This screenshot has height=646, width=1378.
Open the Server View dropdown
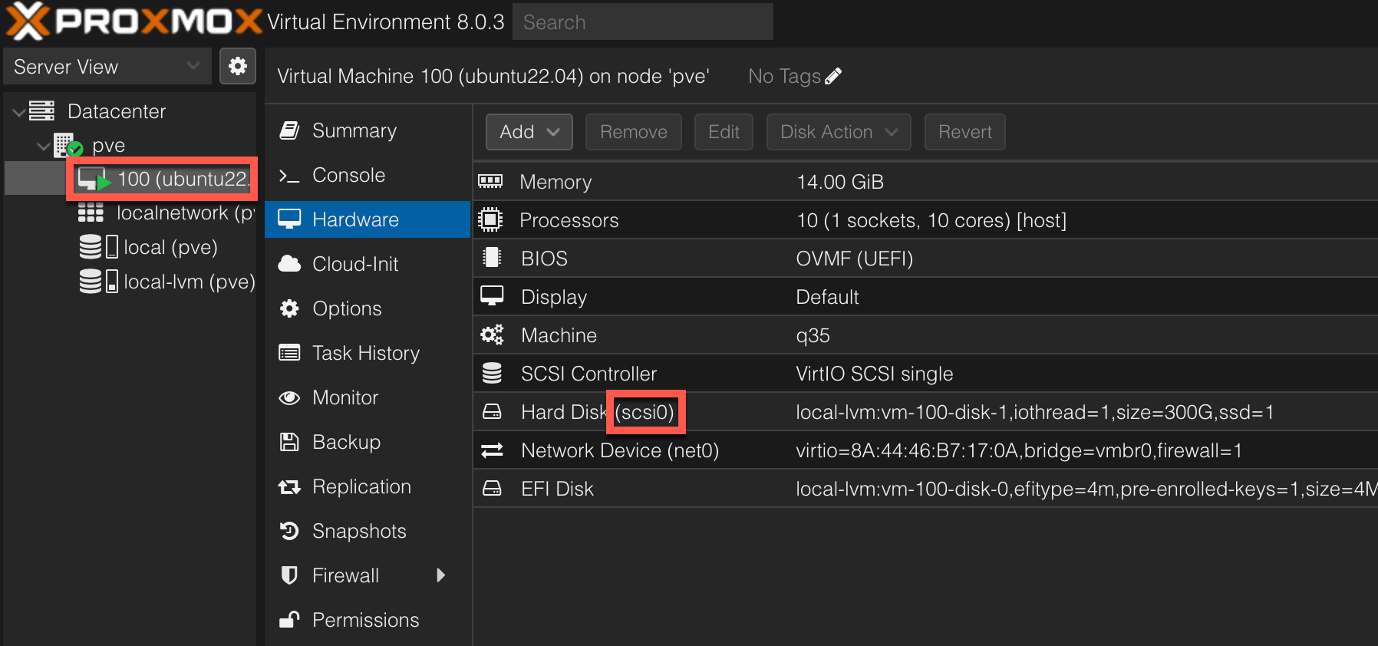[107, 67]
